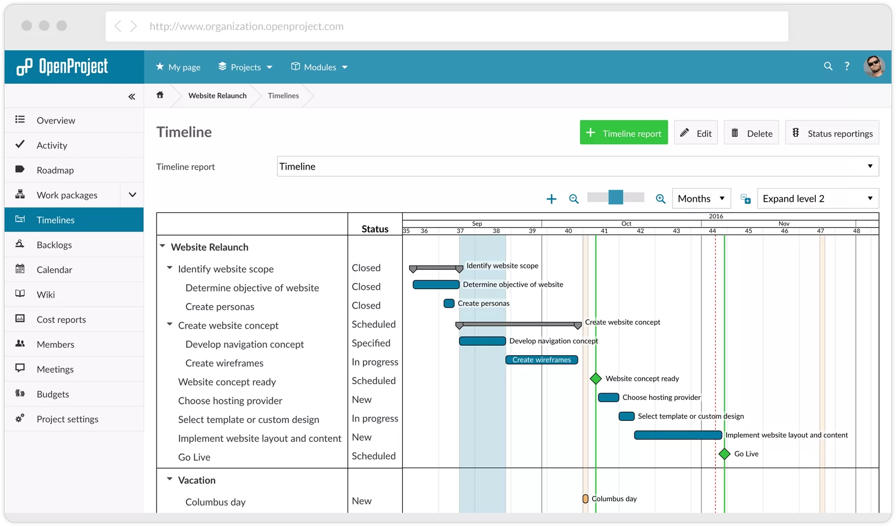The width and height of the screenshot is (896, 527).
Task: Open the Expand level 2 dropdown
Action: (818, 198)
